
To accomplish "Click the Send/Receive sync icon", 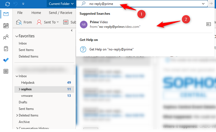I will (7, 4).
